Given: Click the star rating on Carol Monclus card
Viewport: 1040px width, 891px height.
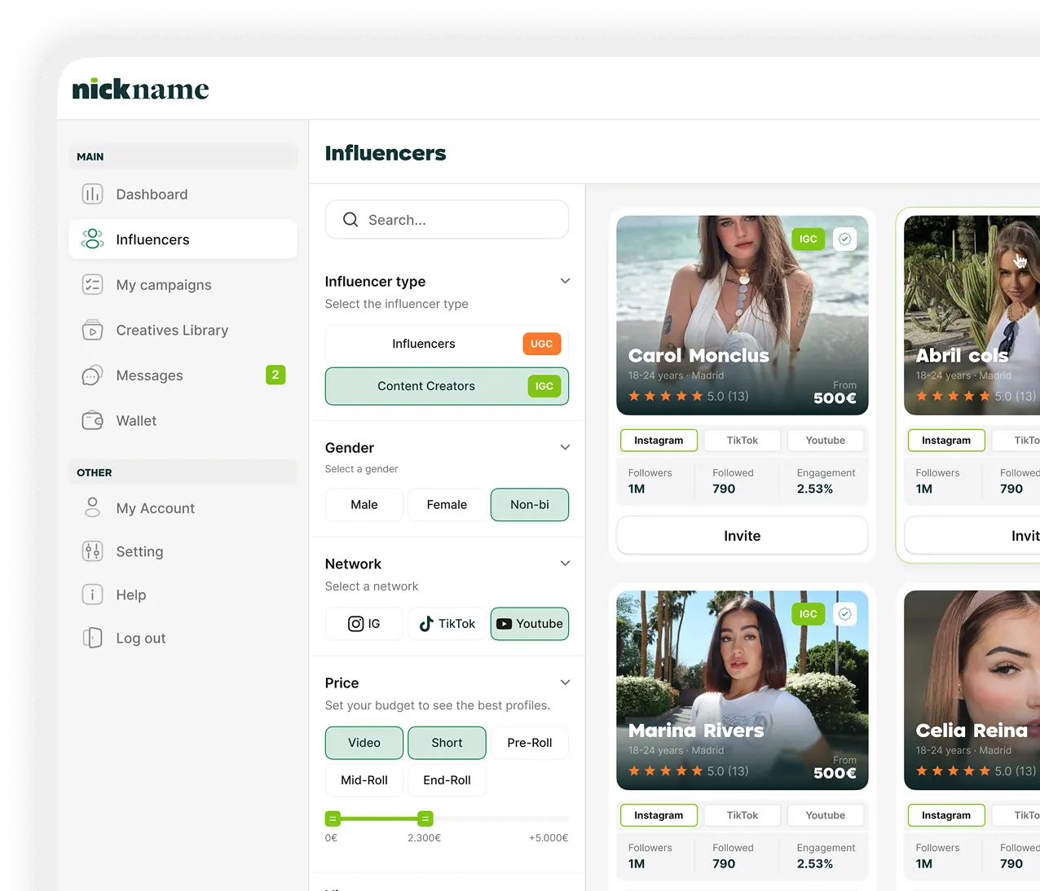Looking at the screenshot, I should pyautogui.click(x=665, y=396).
